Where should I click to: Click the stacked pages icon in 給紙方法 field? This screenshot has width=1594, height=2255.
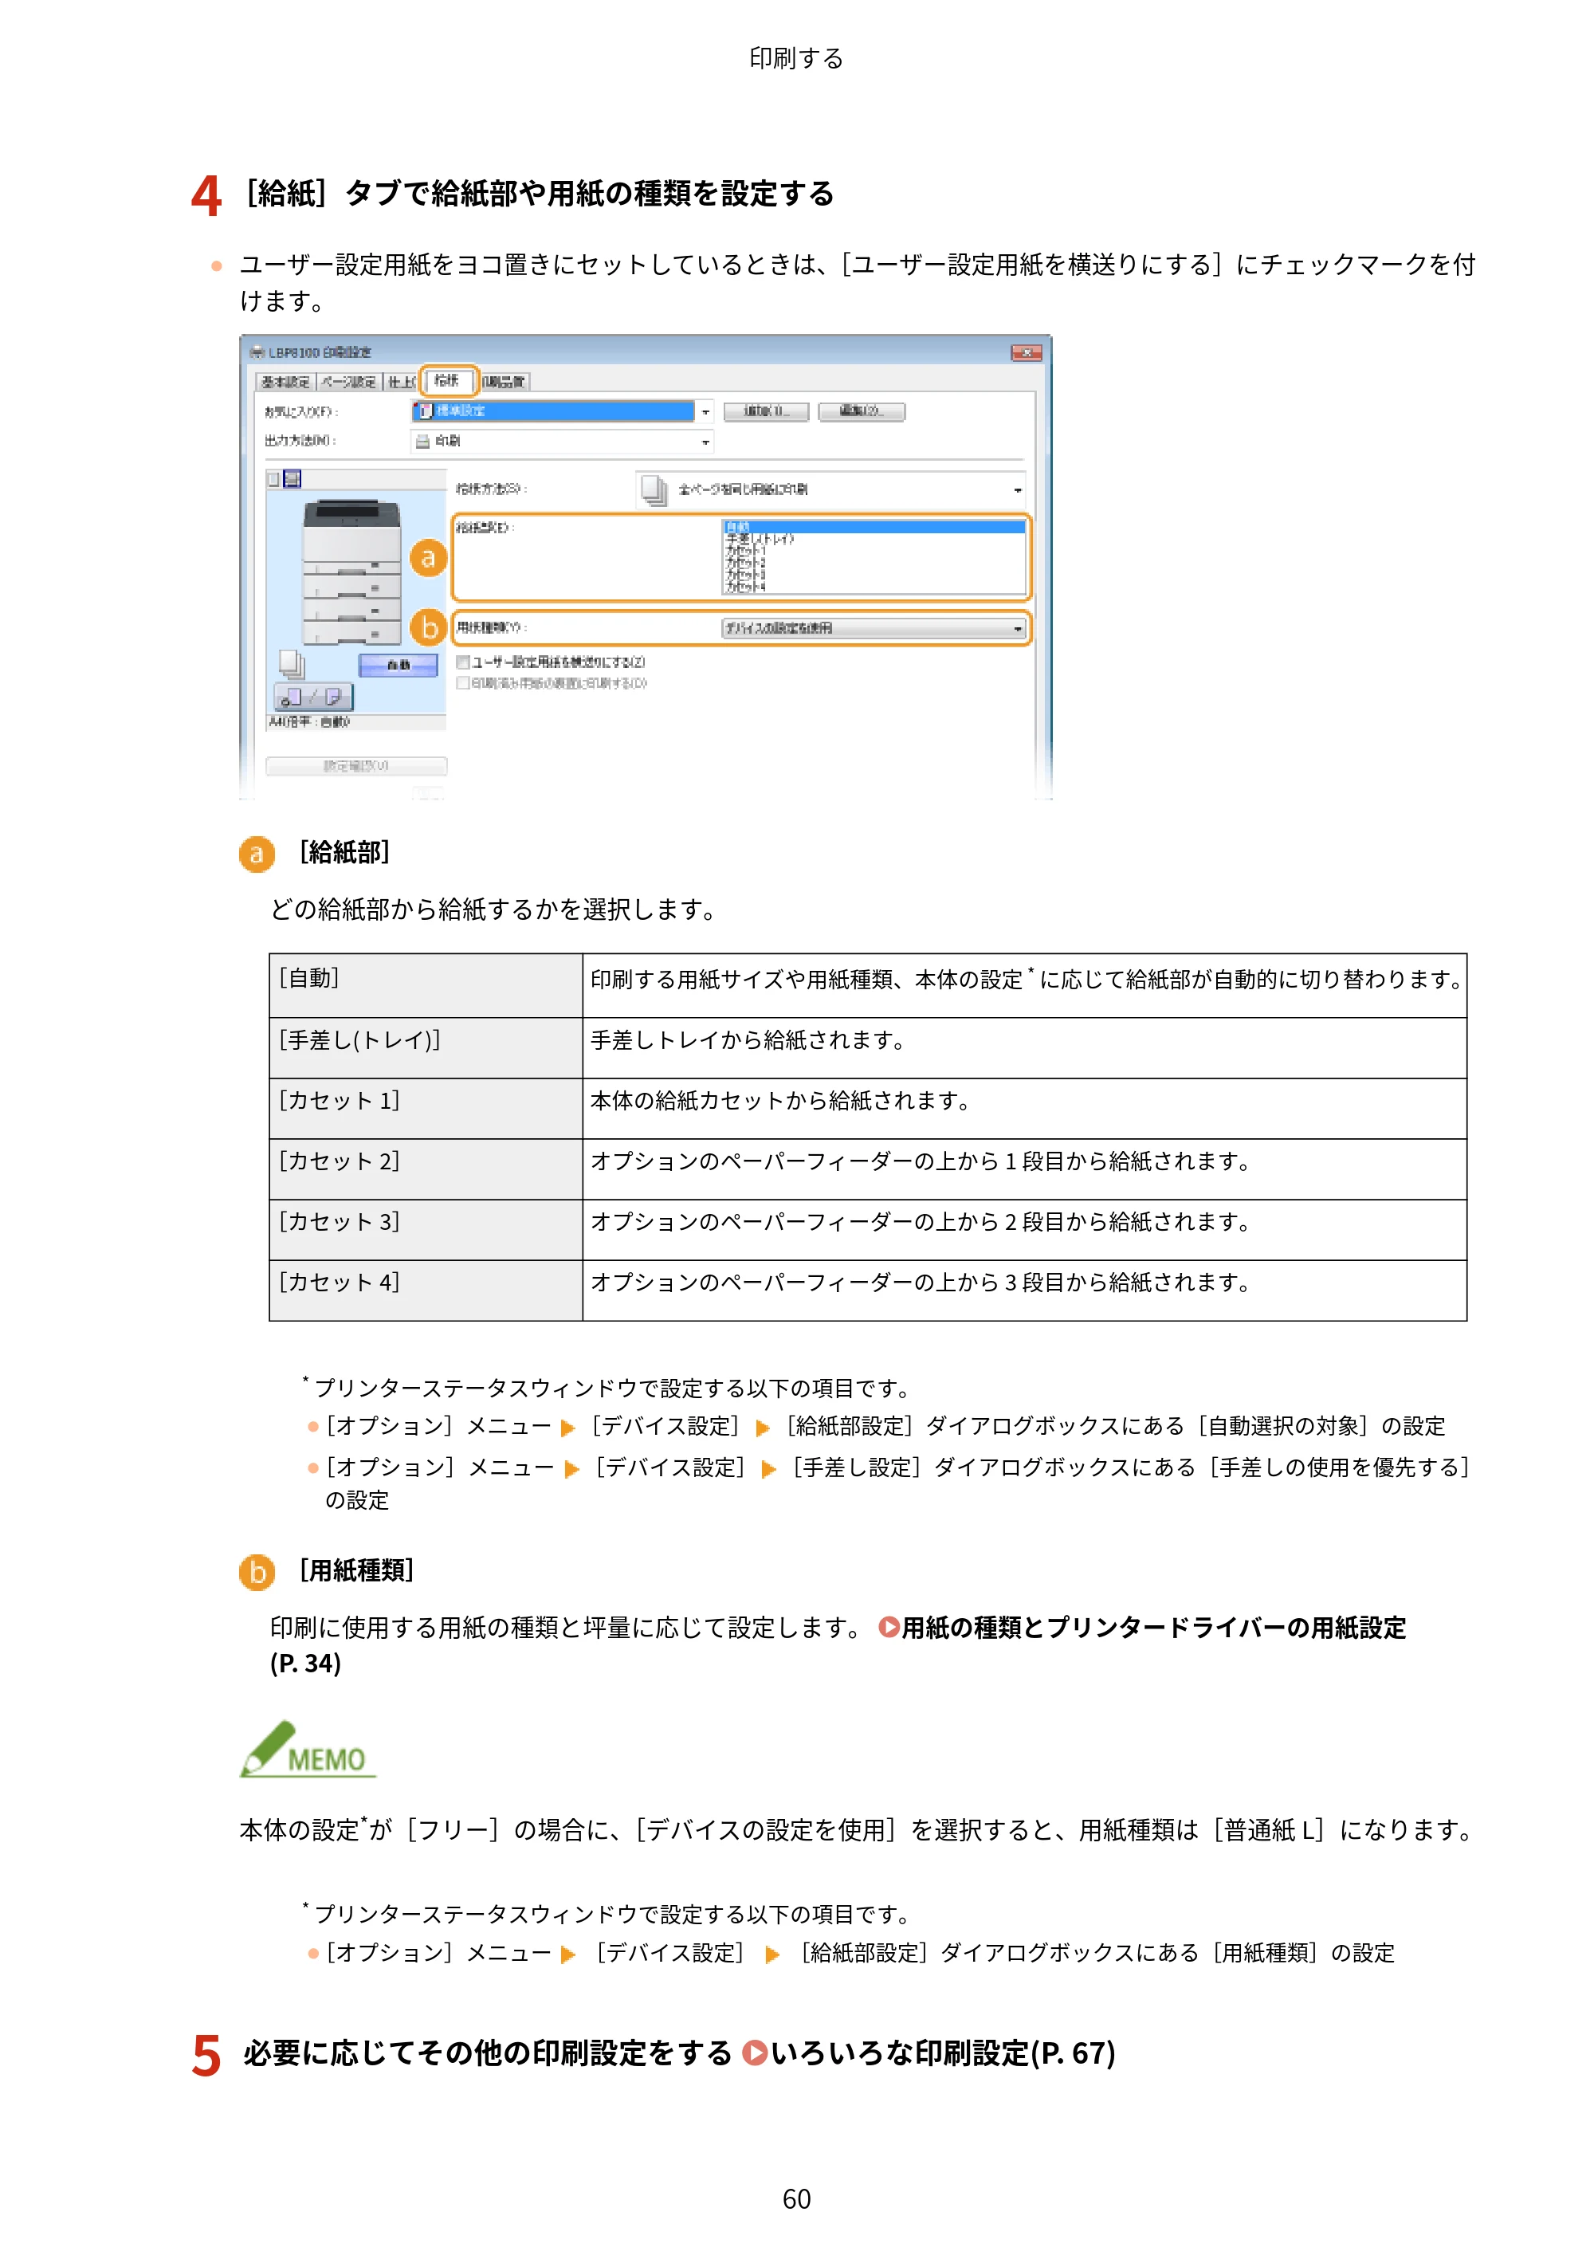coord(654,489)
